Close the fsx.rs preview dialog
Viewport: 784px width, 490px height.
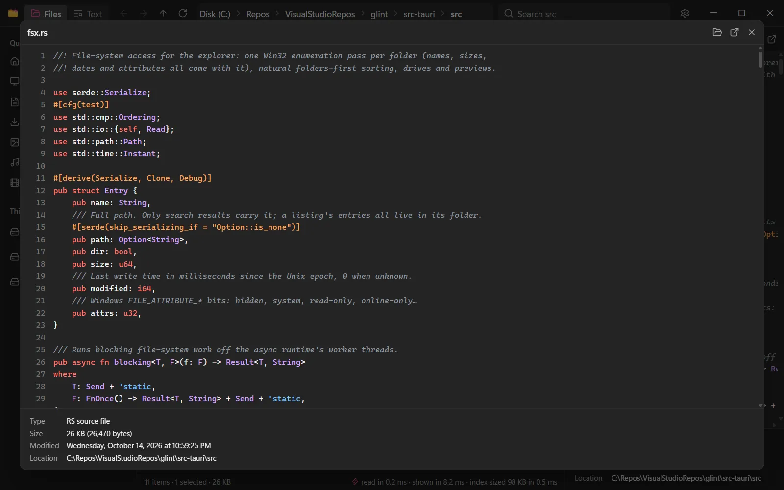(x=752, y=32)
